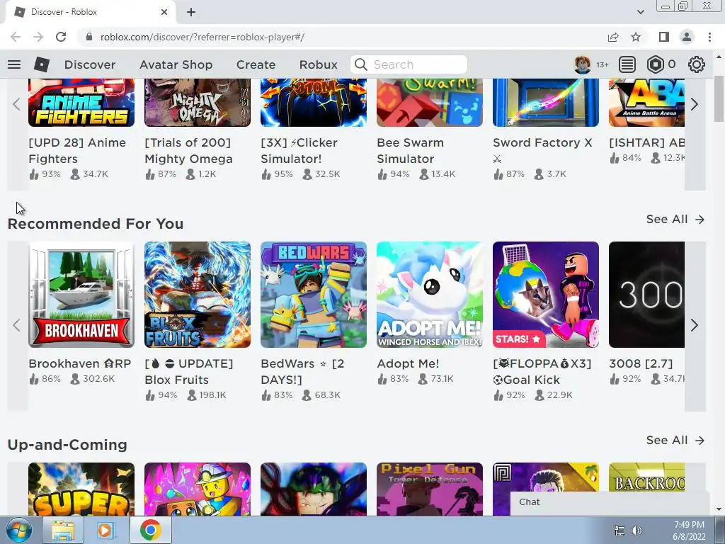
Task: Click the volume speaker tray icon
Action: (x=636, y=531)
